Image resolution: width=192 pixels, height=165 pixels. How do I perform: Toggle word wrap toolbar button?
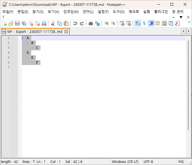(x=138, y=23)
